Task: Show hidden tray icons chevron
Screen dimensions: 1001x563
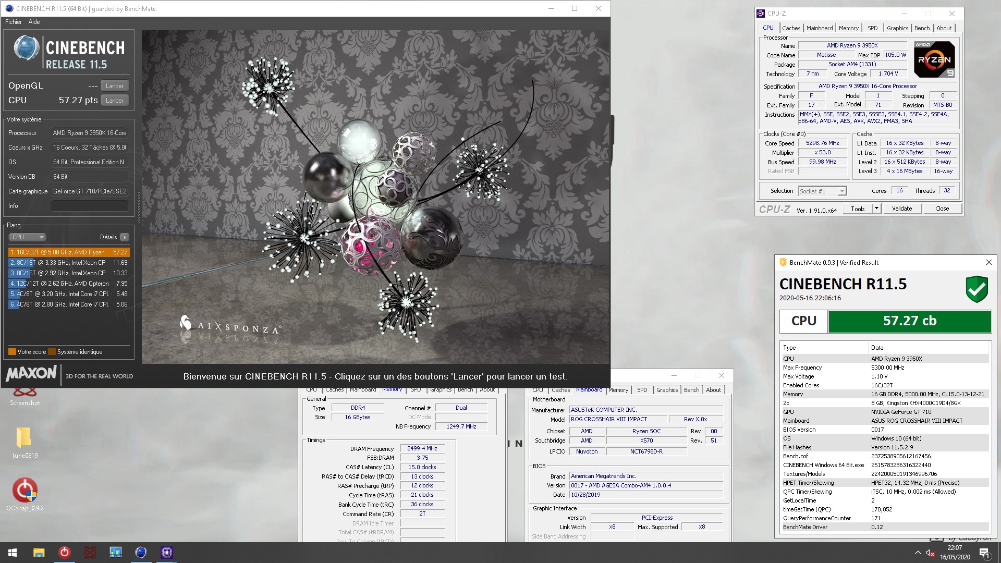Action: (918, 553)
